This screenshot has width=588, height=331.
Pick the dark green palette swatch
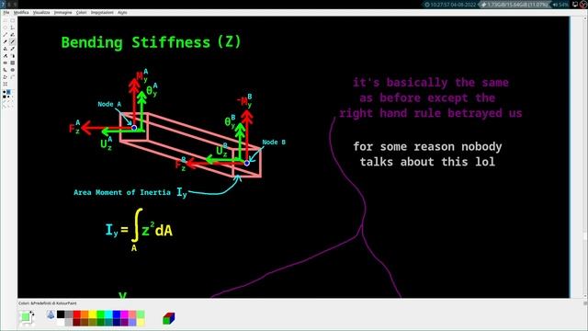coord(101,322)
